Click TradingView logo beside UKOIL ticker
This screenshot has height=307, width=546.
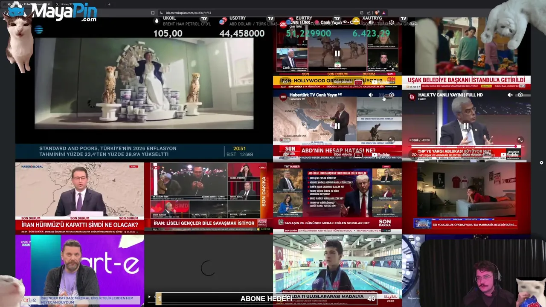204,19
